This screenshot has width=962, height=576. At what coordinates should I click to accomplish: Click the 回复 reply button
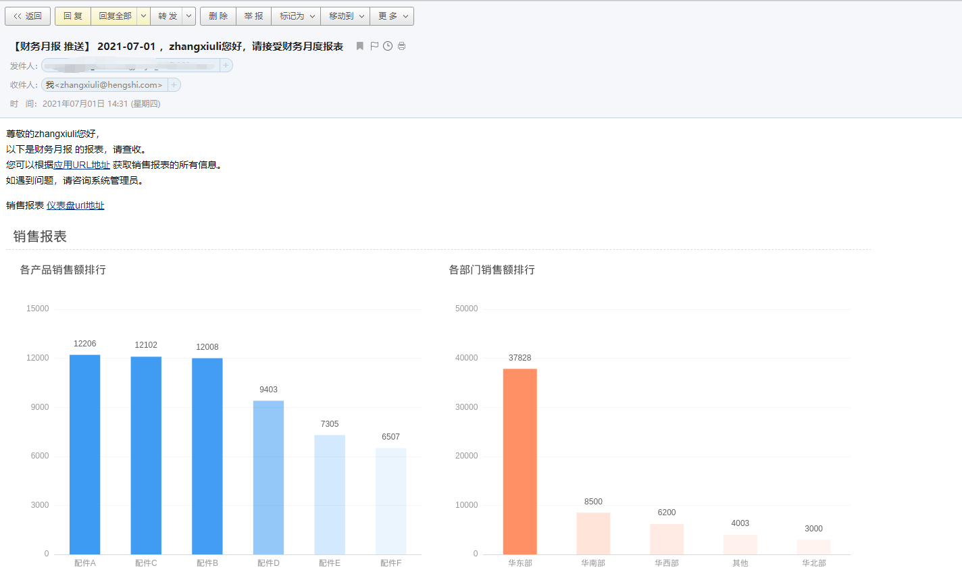coord(73,16)
